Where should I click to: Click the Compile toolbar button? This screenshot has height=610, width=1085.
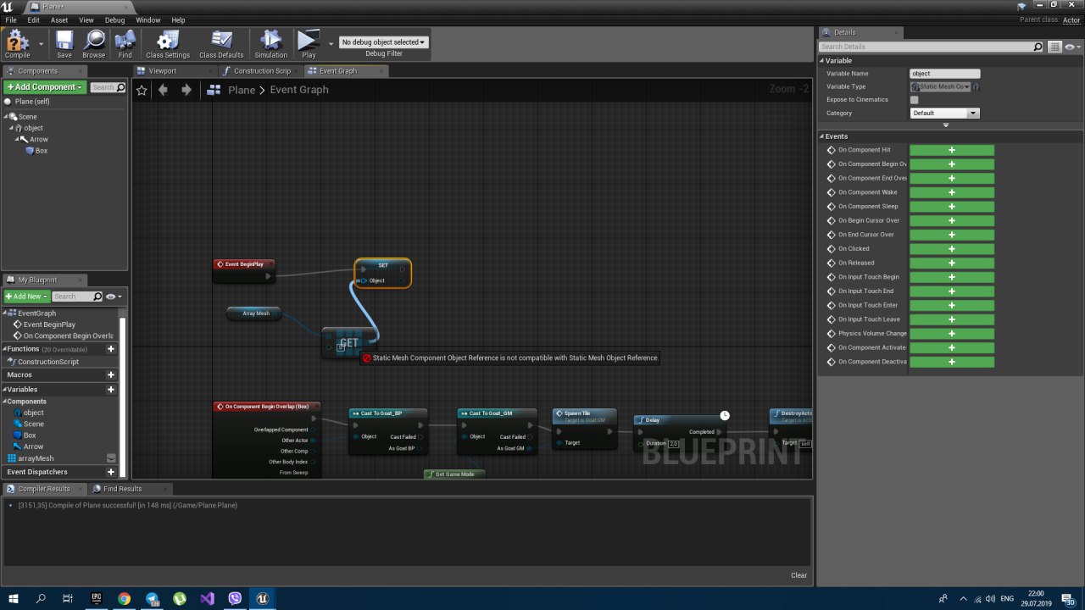tap(17, 44)
